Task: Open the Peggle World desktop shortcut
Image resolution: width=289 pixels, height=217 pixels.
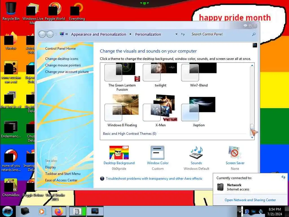Action: tap(55, 11)
